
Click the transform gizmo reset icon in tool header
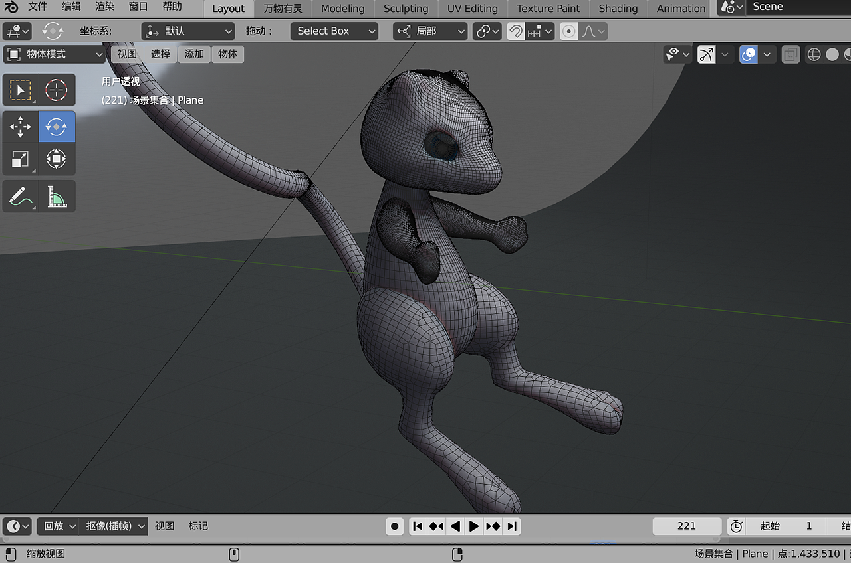(53, 31)
